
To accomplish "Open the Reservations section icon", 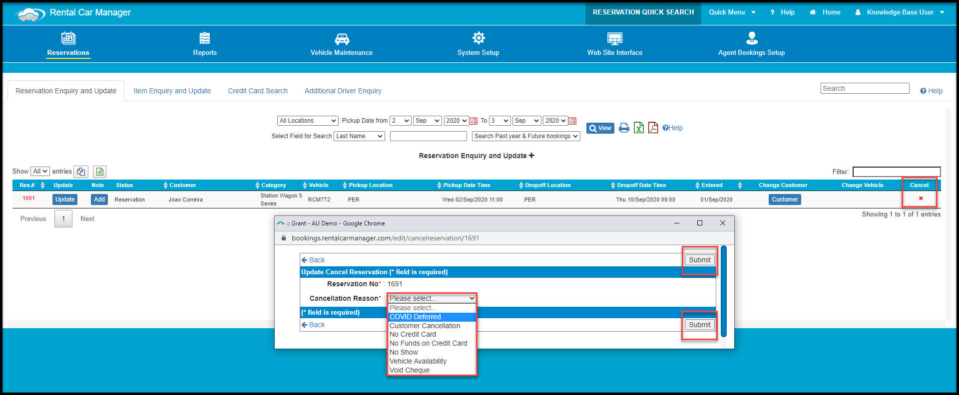I will (x=68, y=38).
